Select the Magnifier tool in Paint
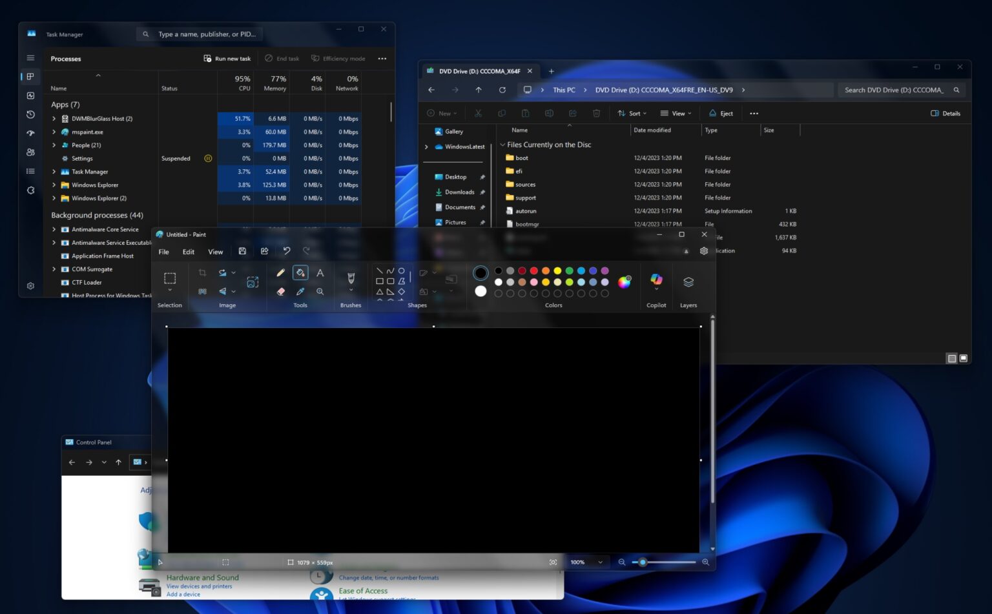The image size is (992, 614). 320,291
